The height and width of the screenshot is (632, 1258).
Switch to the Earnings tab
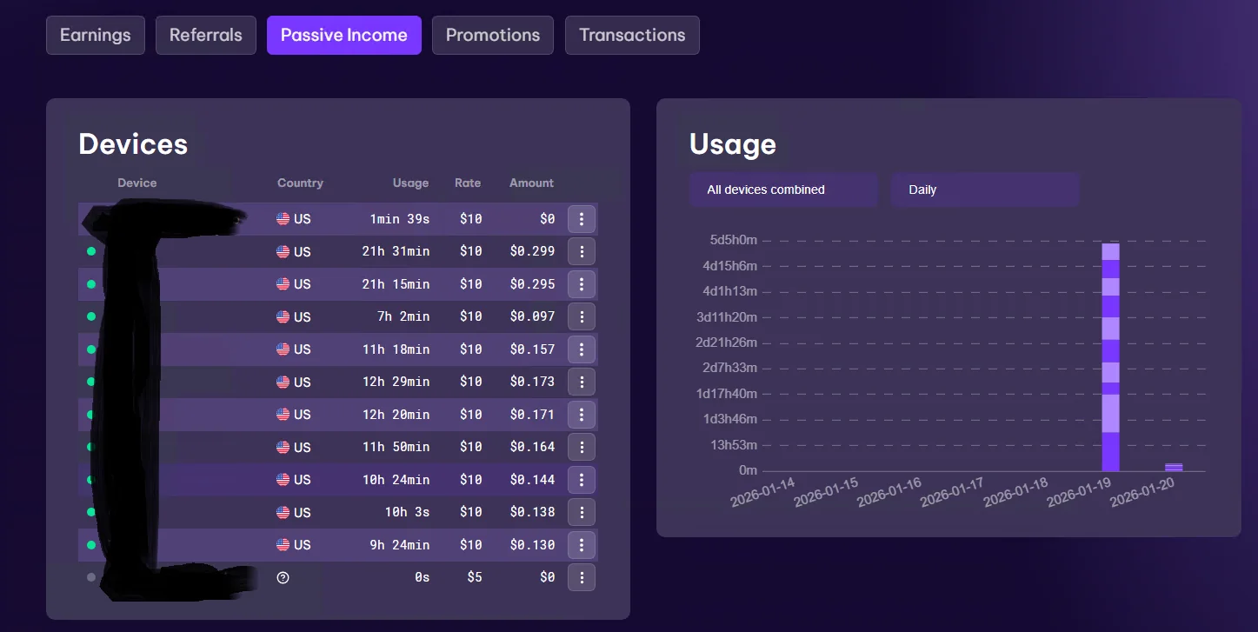pyautogui.click(x=96, y=35)
